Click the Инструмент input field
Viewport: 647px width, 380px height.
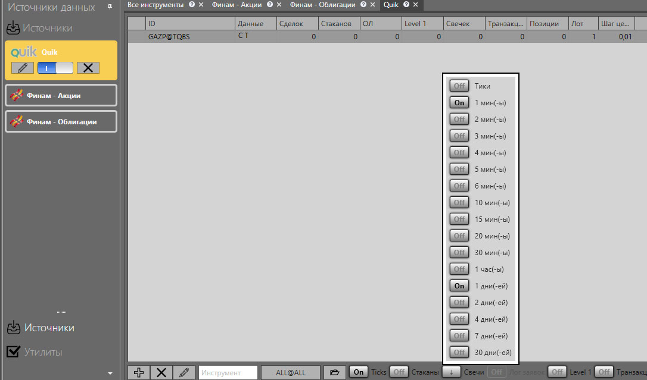pos(228,372)
